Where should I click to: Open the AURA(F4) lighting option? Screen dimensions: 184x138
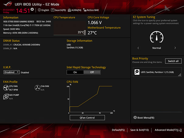pos(74,10)
